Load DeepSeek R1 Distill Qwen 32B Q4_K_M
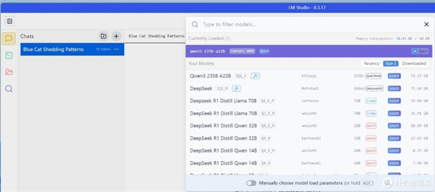 click(309, 126)
